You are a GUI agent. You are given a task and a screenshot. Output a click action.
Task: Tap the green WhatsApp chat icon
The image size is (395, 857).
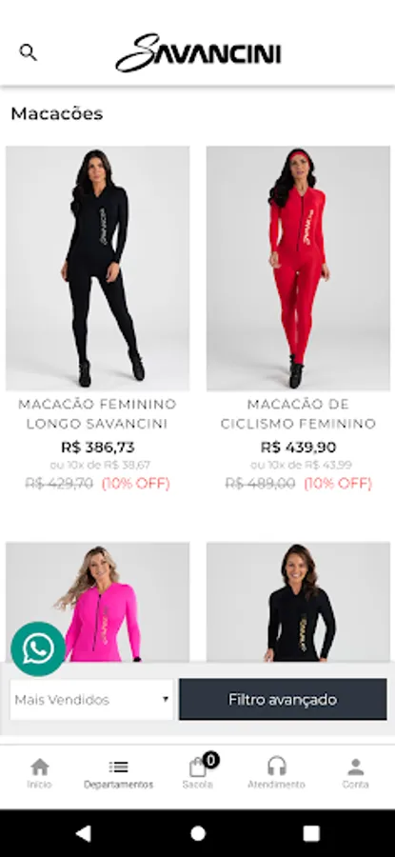tap(38, 648)
